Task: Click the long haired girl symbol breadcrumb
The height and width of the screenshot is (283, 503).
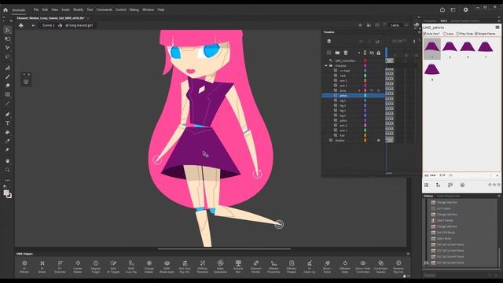Action: tap(79, 25)
